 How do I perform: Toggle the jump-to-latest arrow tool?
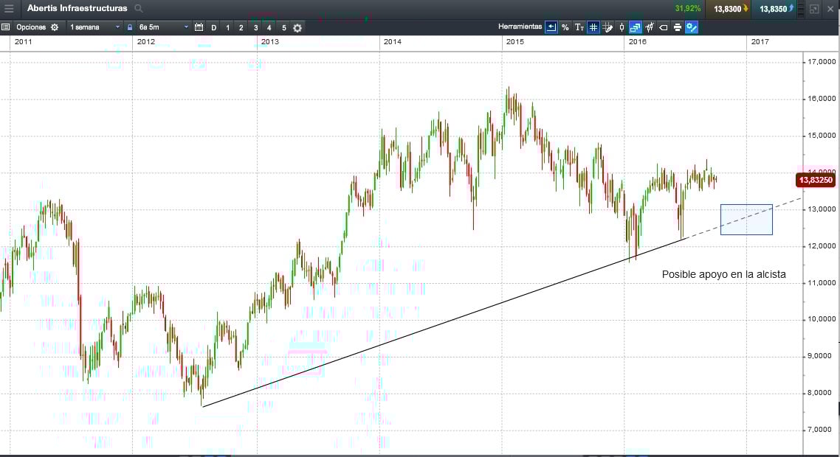551,27
